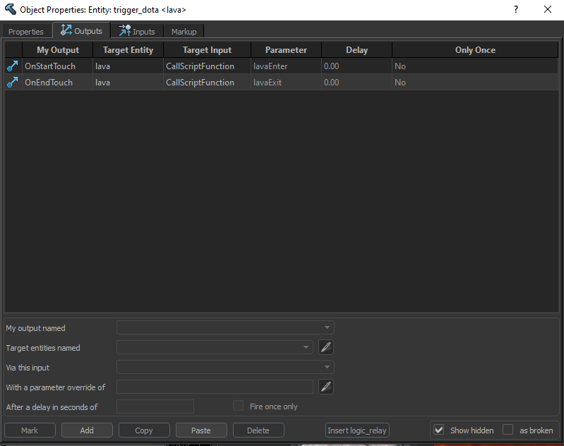Image resolution: width=564 pixels, height=446 pixels.
Task: Click the OnEndTouch output connection icon
Action: (x=13, y=83)
